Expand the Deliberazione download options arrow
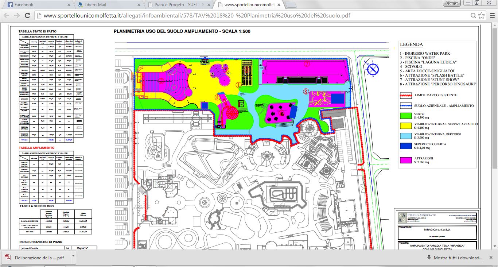The width and height of the screenshot is (498, 267). tap(73, 257)
